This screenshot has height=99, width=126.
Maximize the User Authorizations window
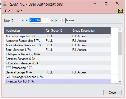coord(106,4)
